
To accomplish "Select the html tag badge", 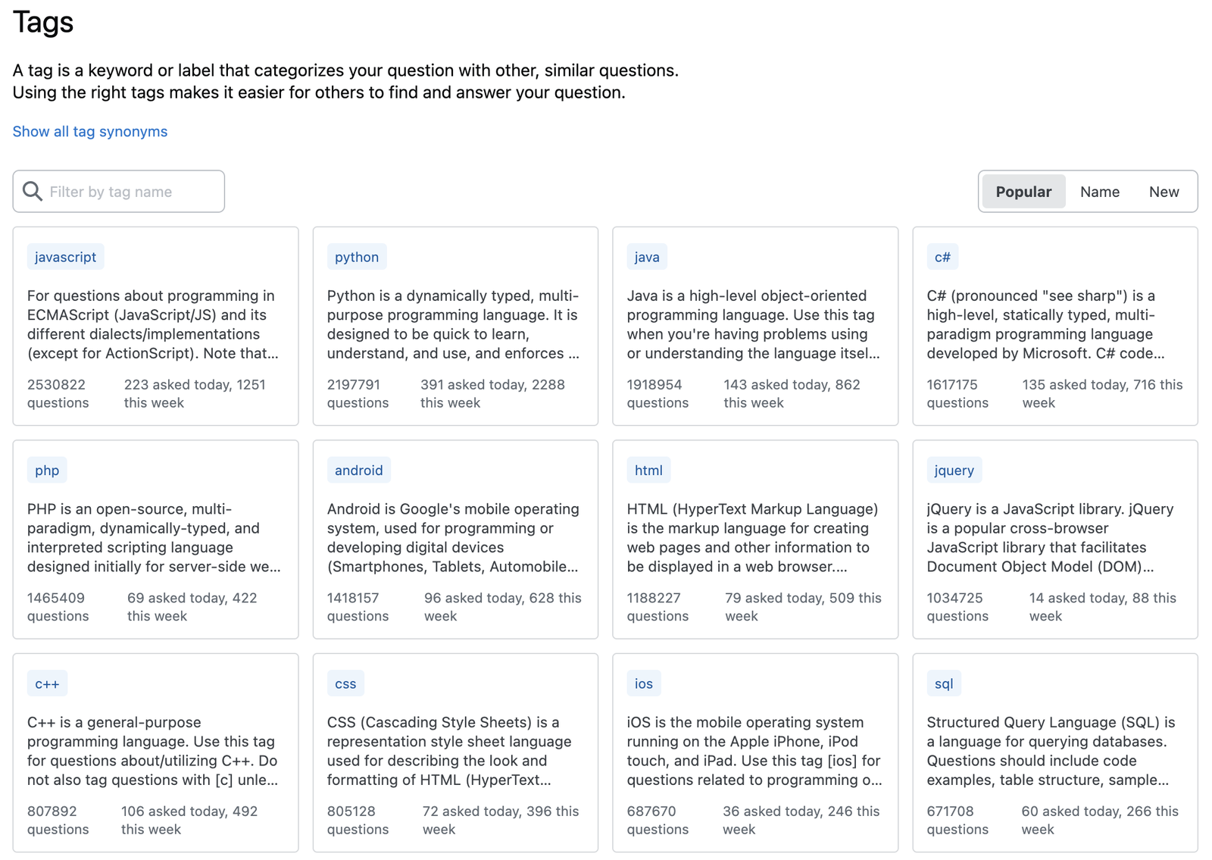I will point(648,470).
